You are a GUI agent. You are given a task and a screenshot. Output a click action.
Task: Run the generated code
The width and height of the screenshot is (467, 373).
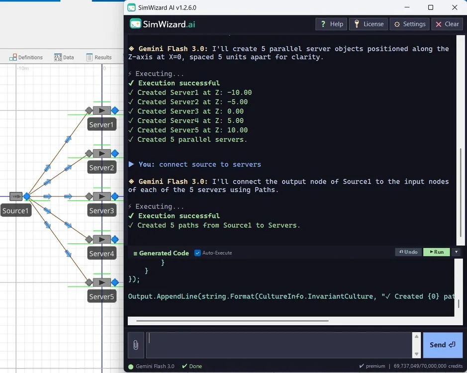coord(437,252)
